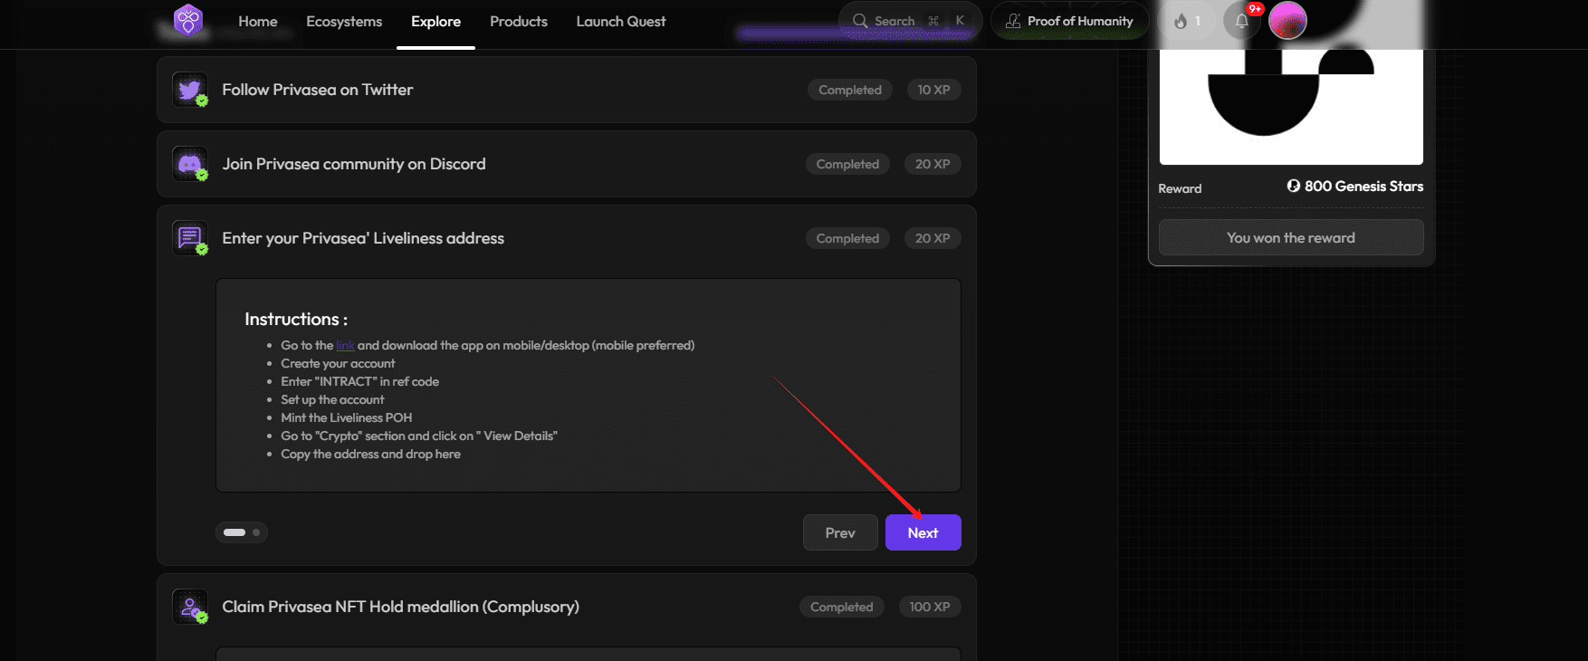This screenshot has width=1588, height=661.
Task: Click the Proof of Humanity icon
Action: (1013, 21)
